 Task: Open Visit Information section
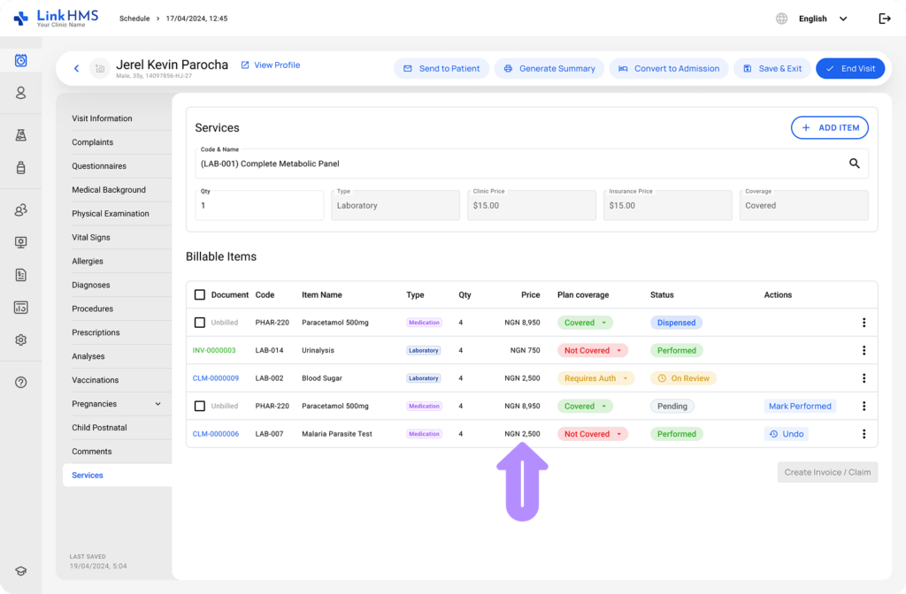tap(102, 118)
